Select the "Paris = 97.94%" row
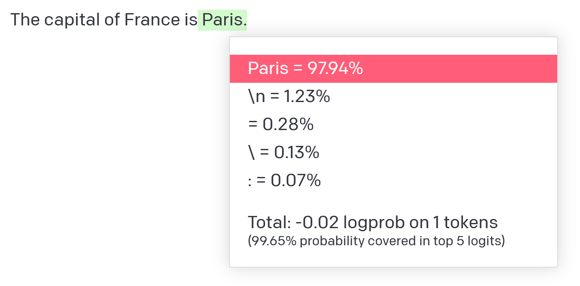The height and width of the screenshot is (286, 580). point(393,68)
